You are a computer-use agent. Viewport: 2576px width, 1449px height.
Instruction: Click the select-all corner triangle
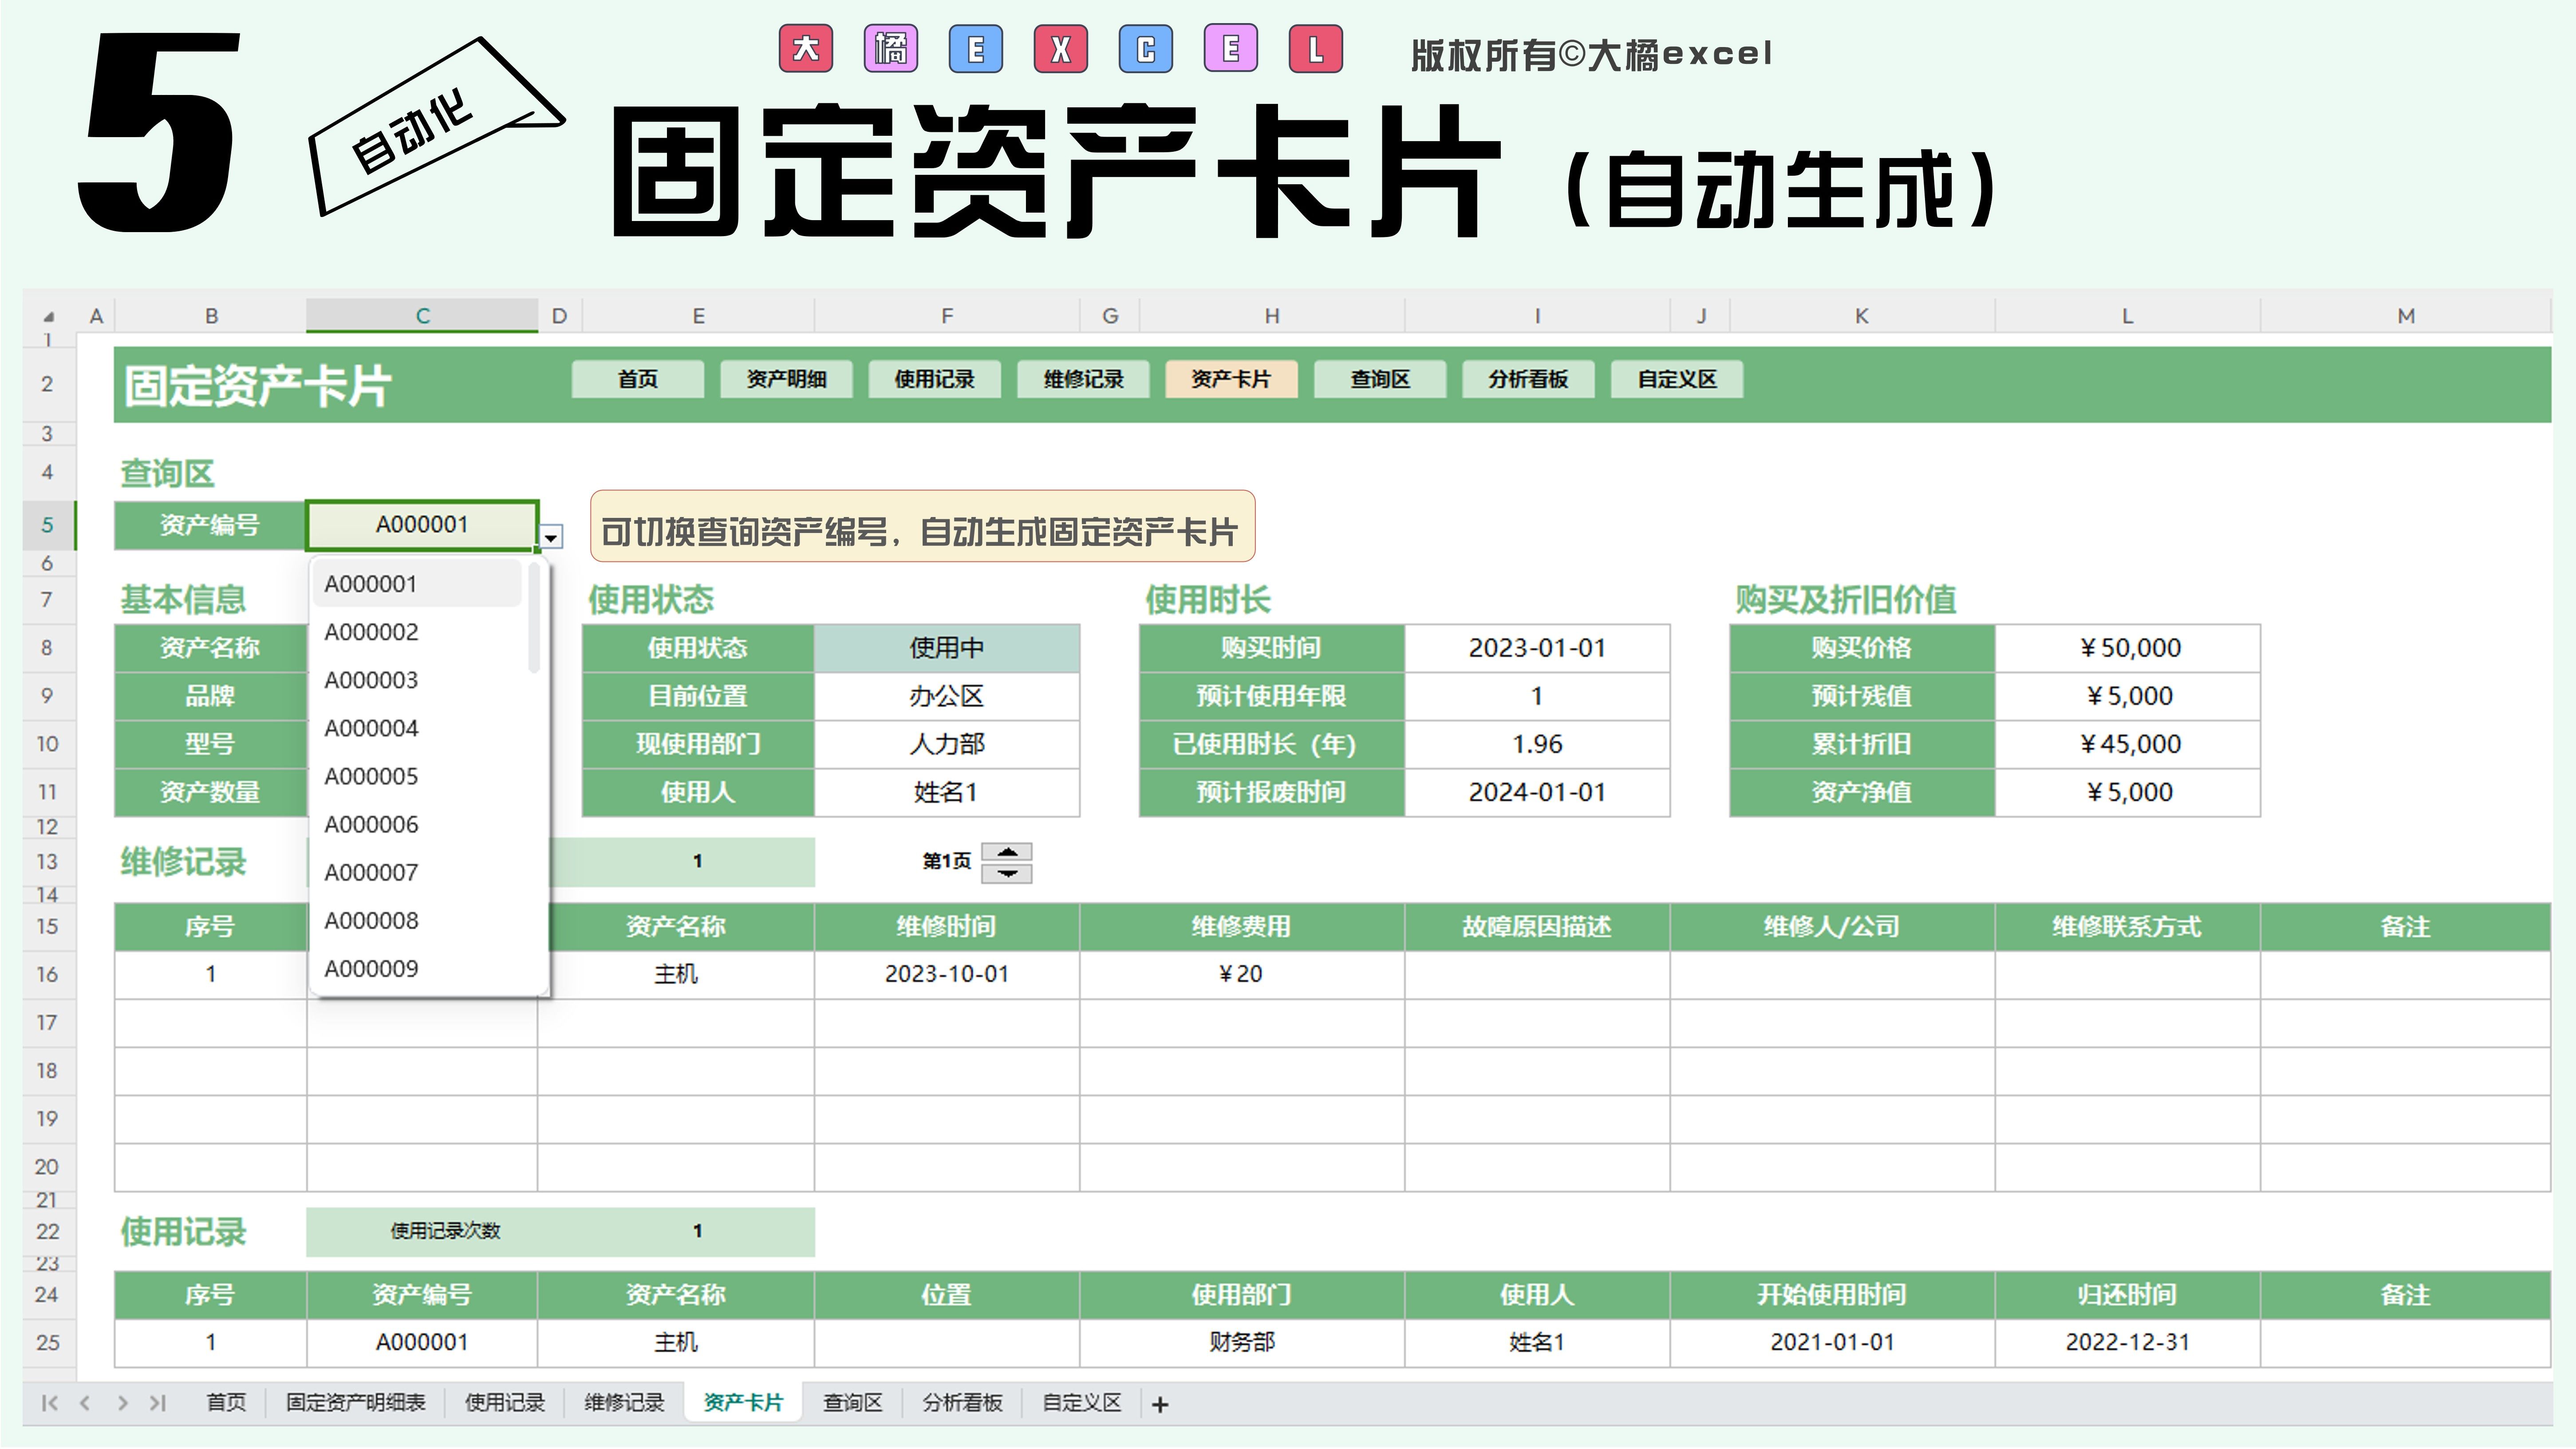48,317
